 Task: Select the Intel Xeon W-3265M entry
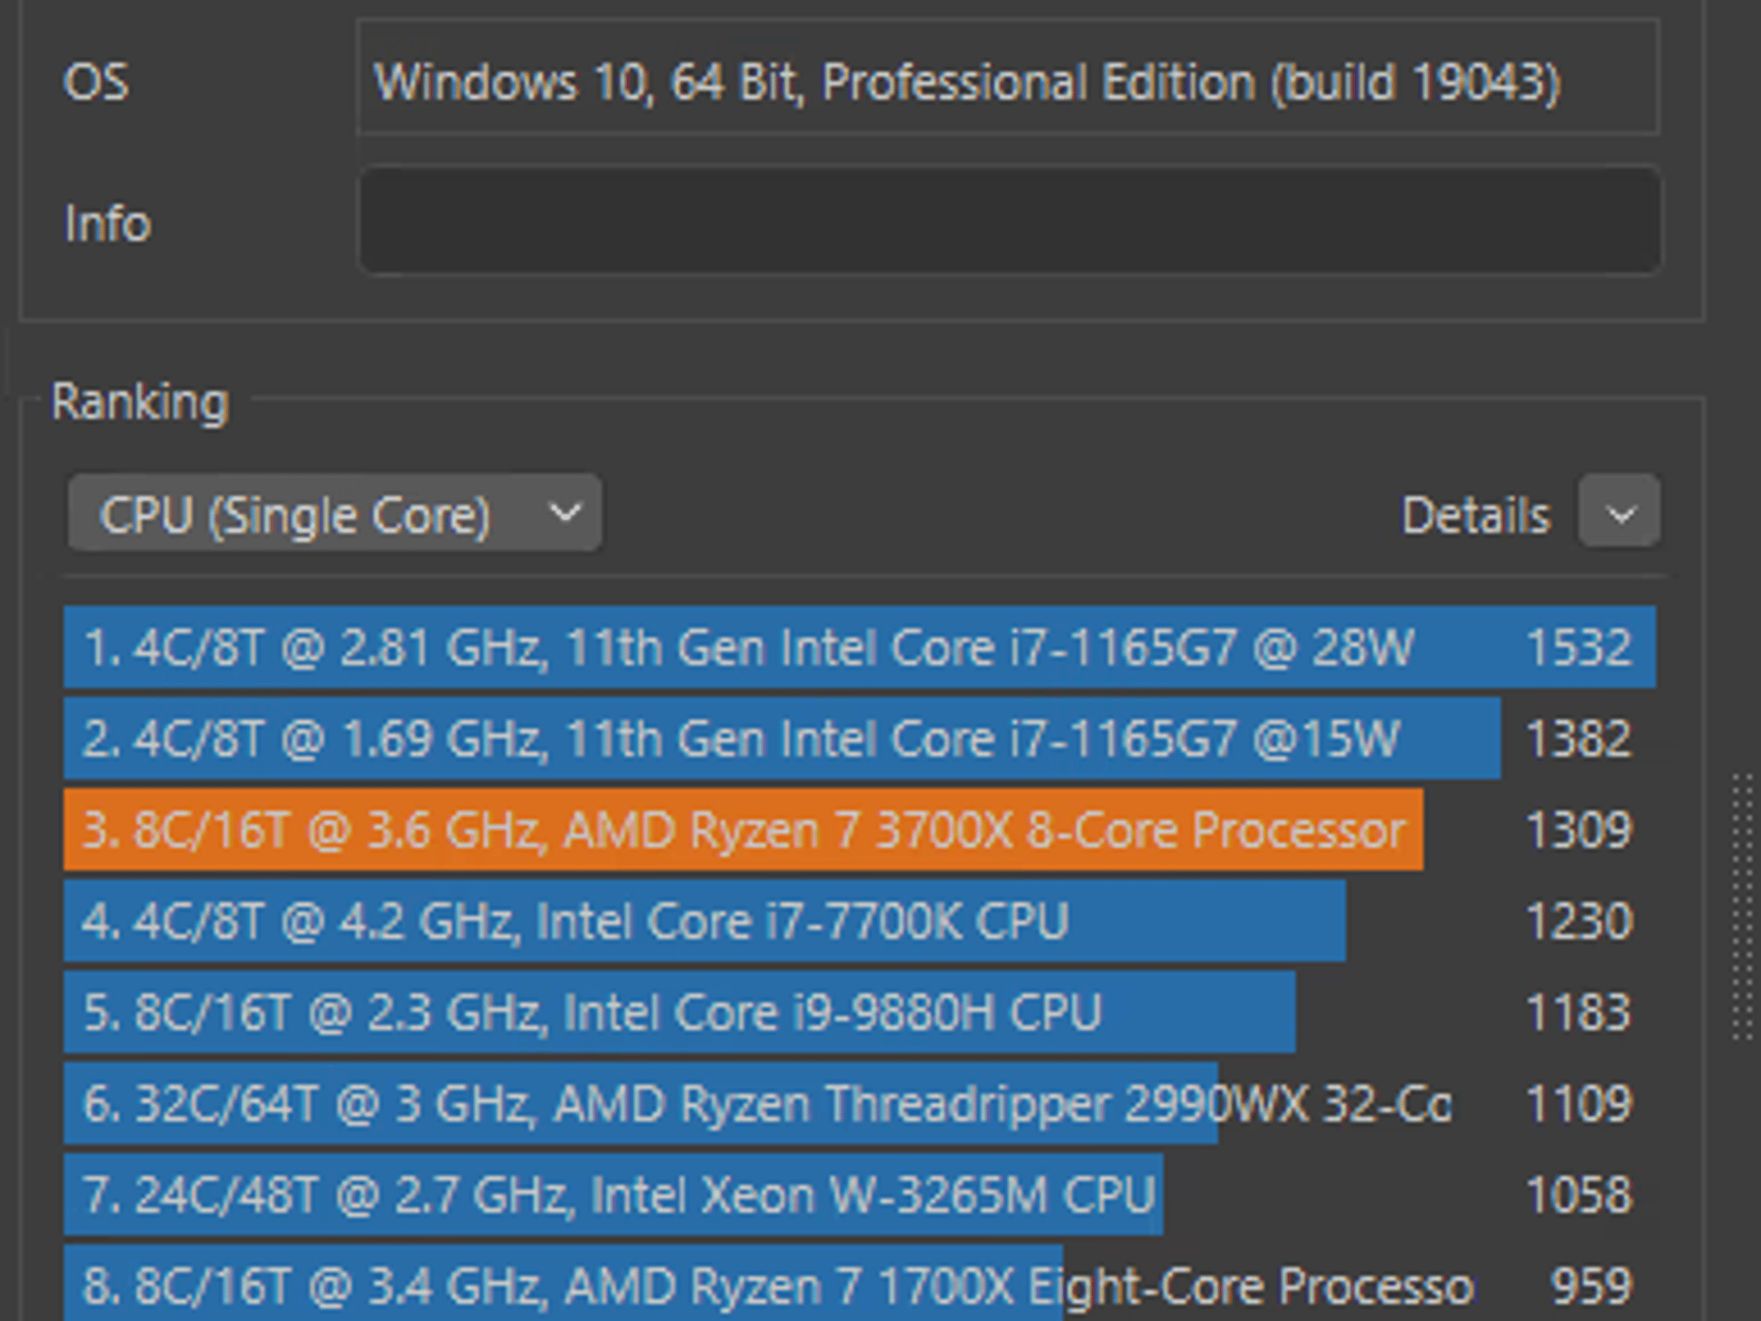(602, 1195)
